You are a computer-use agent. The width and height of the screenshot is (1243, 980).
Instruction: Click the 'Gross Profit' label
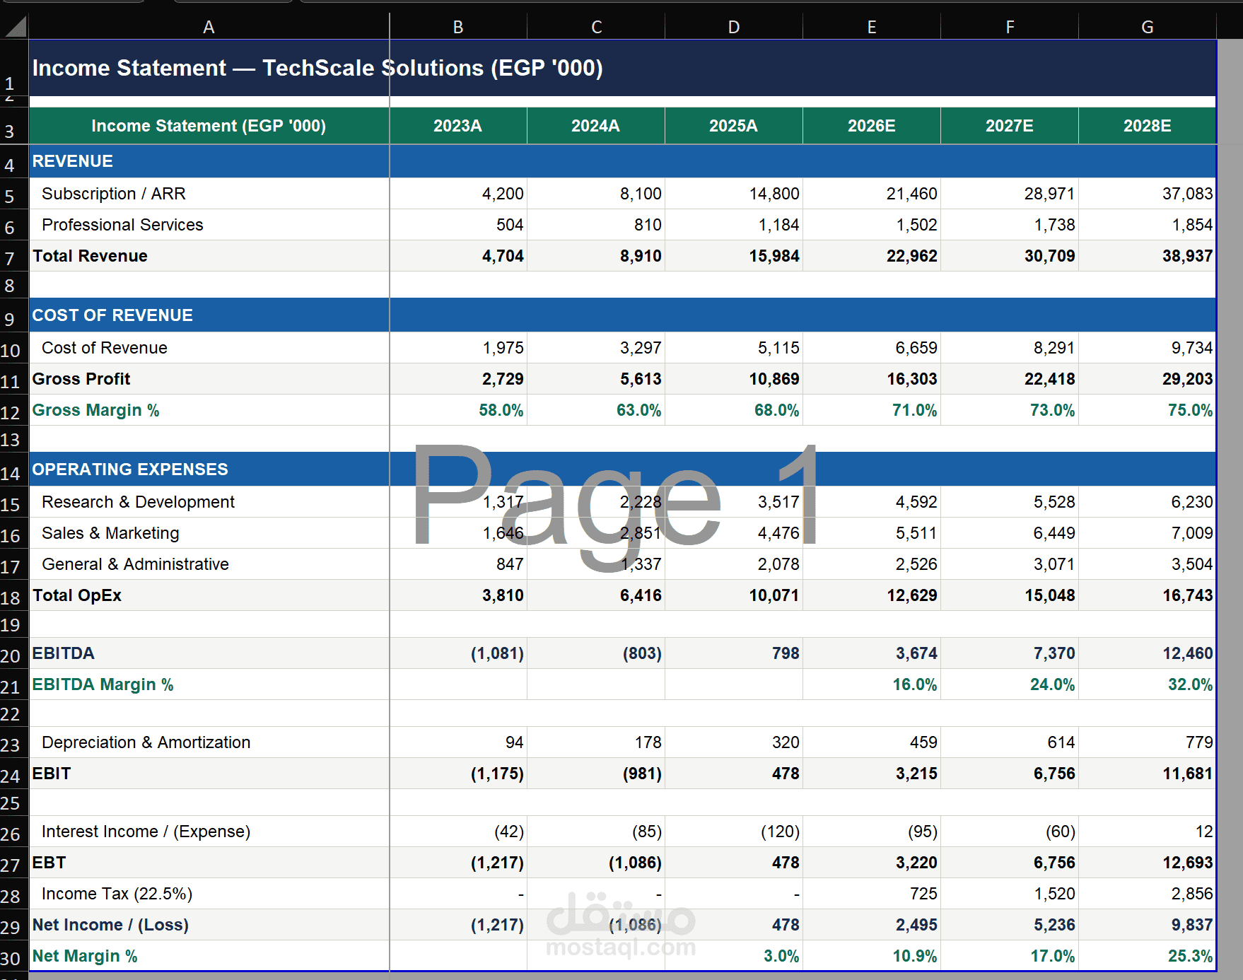[81, 379]
